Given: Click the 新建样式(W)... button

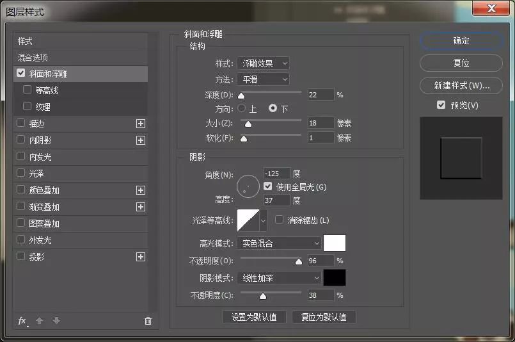Looking at the screenshot, I should click(461, 85).
